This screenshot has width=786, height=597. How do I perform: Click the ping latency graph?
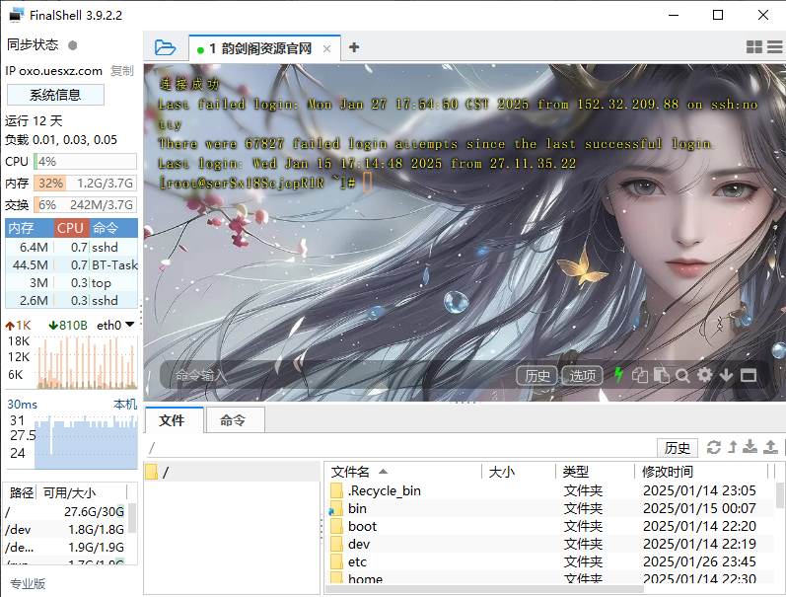coord(86,442)
